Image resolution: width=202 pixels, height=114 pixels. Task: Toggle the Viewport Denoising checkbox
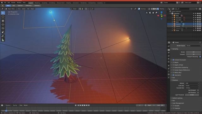point(200,57)
